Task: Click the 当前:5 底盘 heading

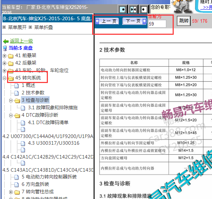Action: (21, 48)
